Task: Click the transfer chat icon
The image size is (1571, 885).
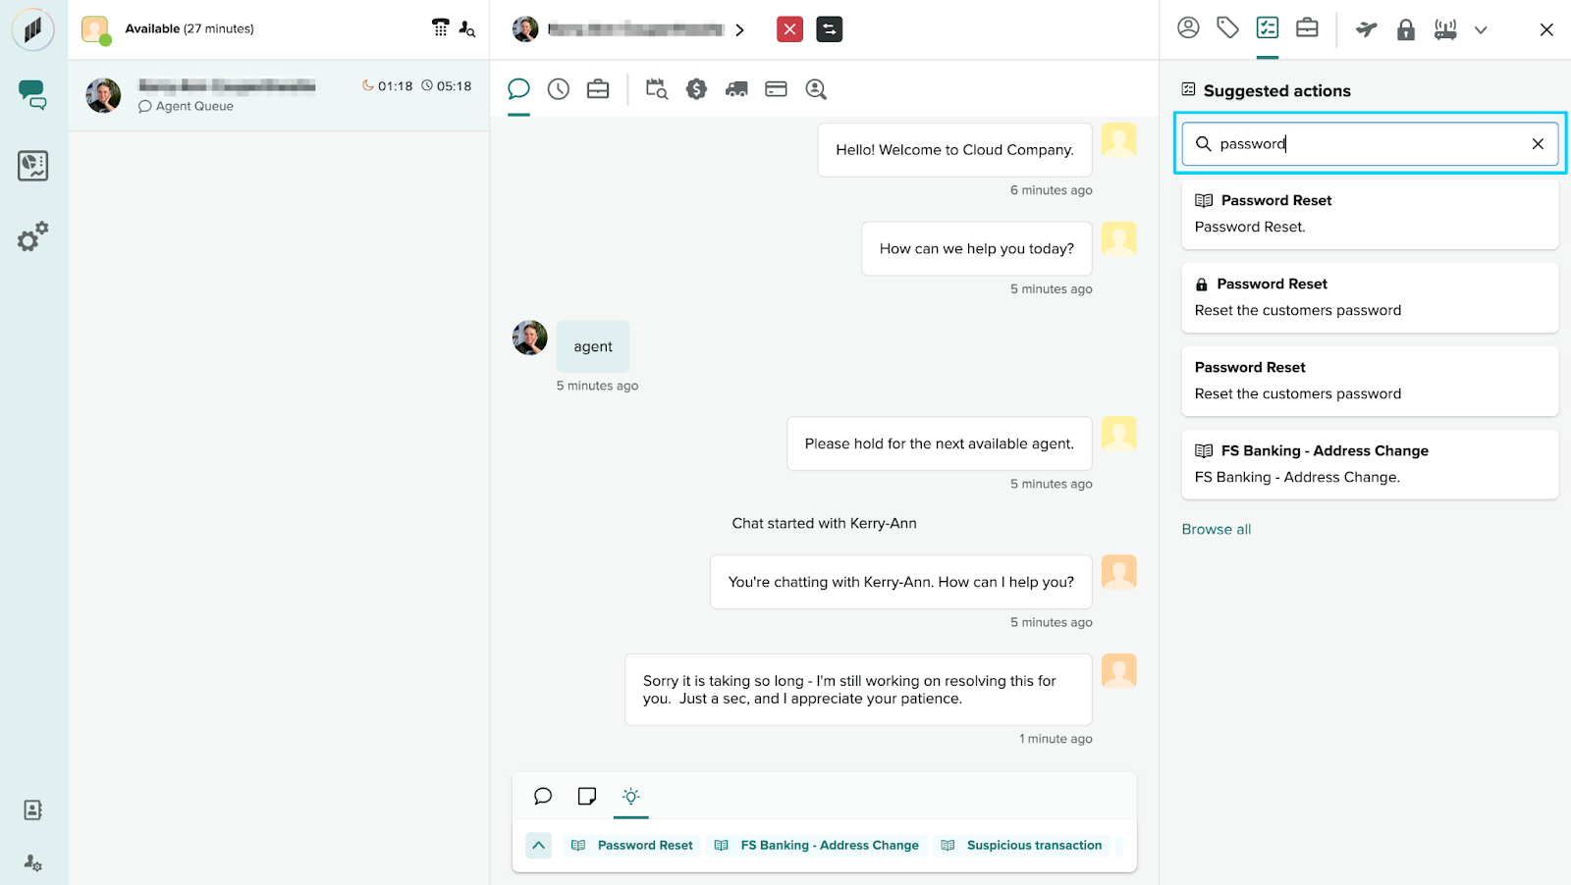Action: pos(830,29)
